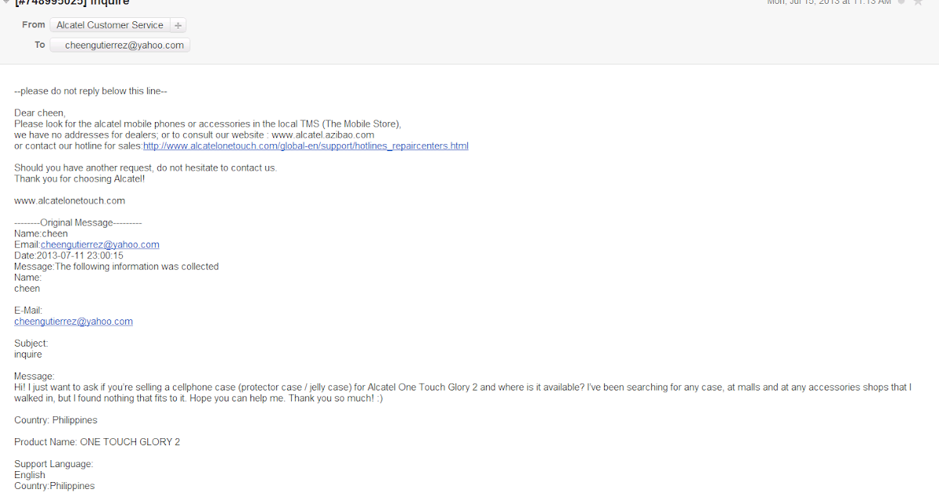Select the text www.alcatelonetouch.com

point(70,200)
